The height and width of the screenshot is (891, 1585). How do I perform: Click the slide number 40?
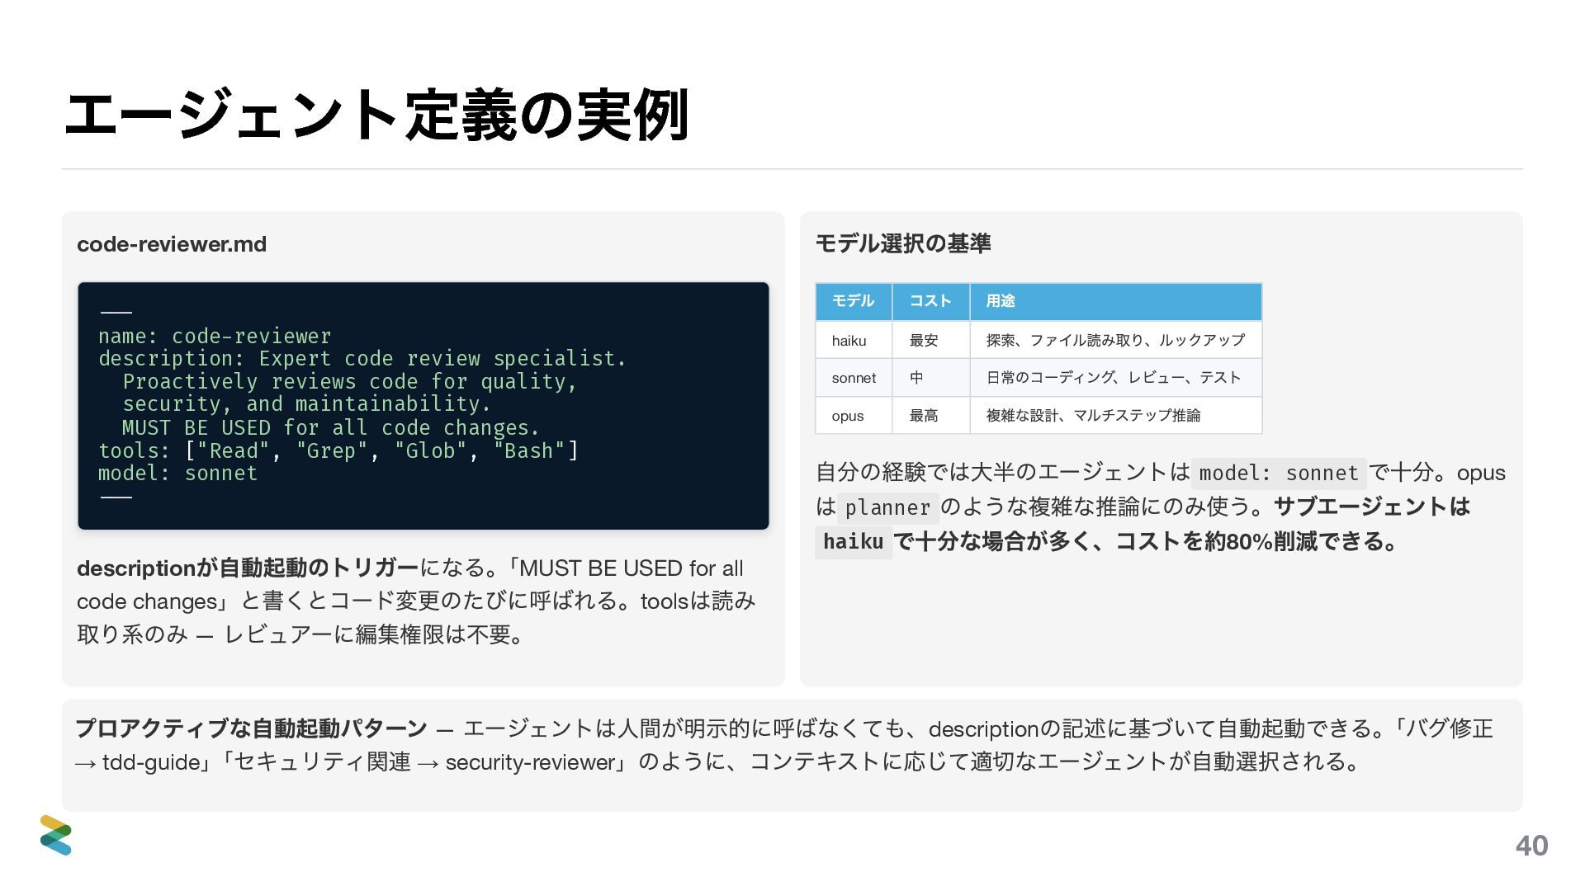pos(1531,846)
